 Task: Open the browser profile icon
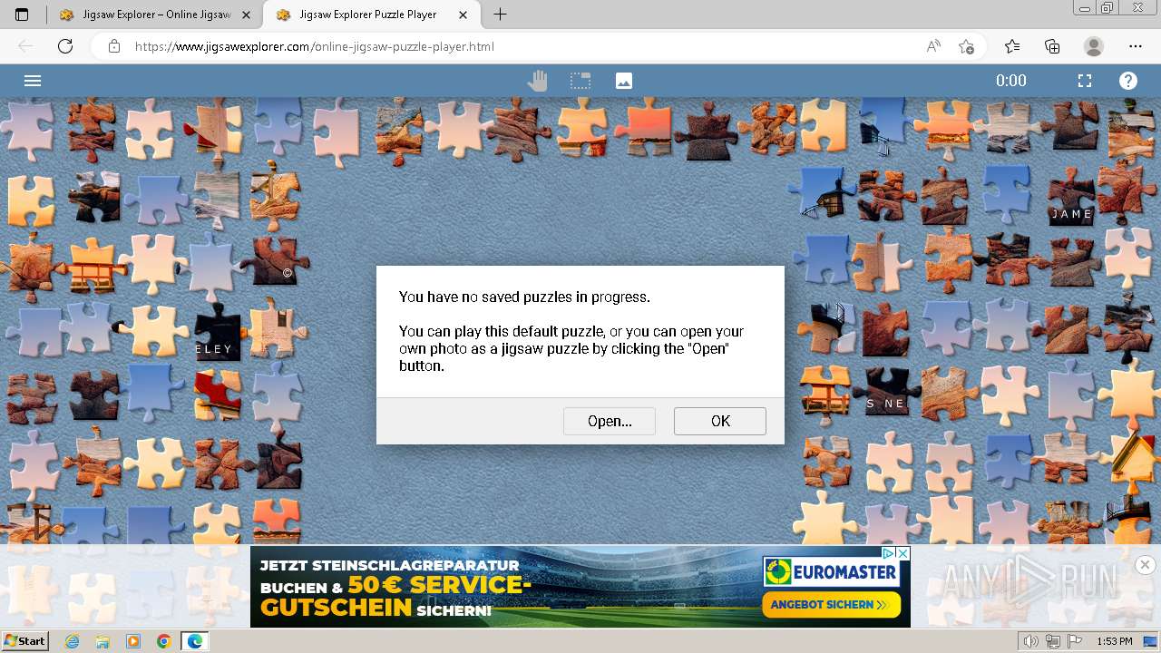coord(1094,46)
